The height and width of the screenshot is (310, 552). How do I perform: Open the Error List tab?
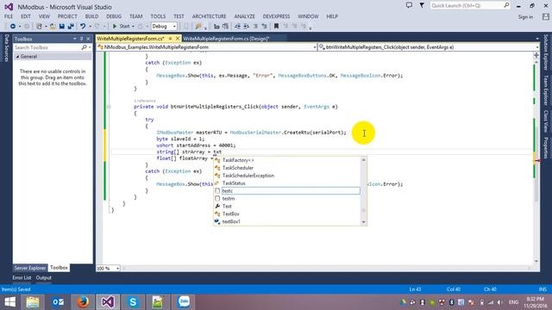(x=22, y=277)
